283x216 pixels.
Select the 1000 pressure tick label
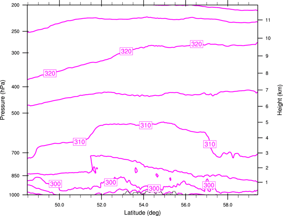pyautogui.click(x=14, y=195)
